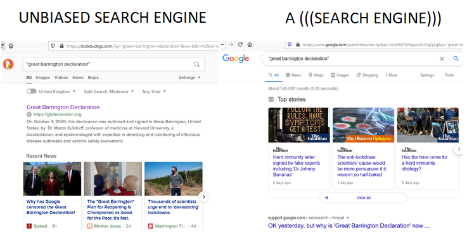Click the home icon in the DuckDuckGo browser window
This screenshot has height=233, width=467.
11,46
